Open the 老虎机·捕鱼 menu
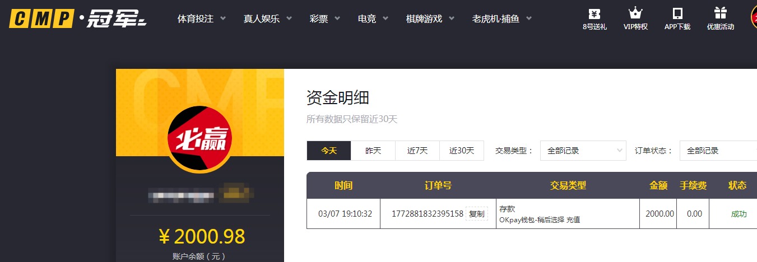The image size is (757, 262). (501, 18)
